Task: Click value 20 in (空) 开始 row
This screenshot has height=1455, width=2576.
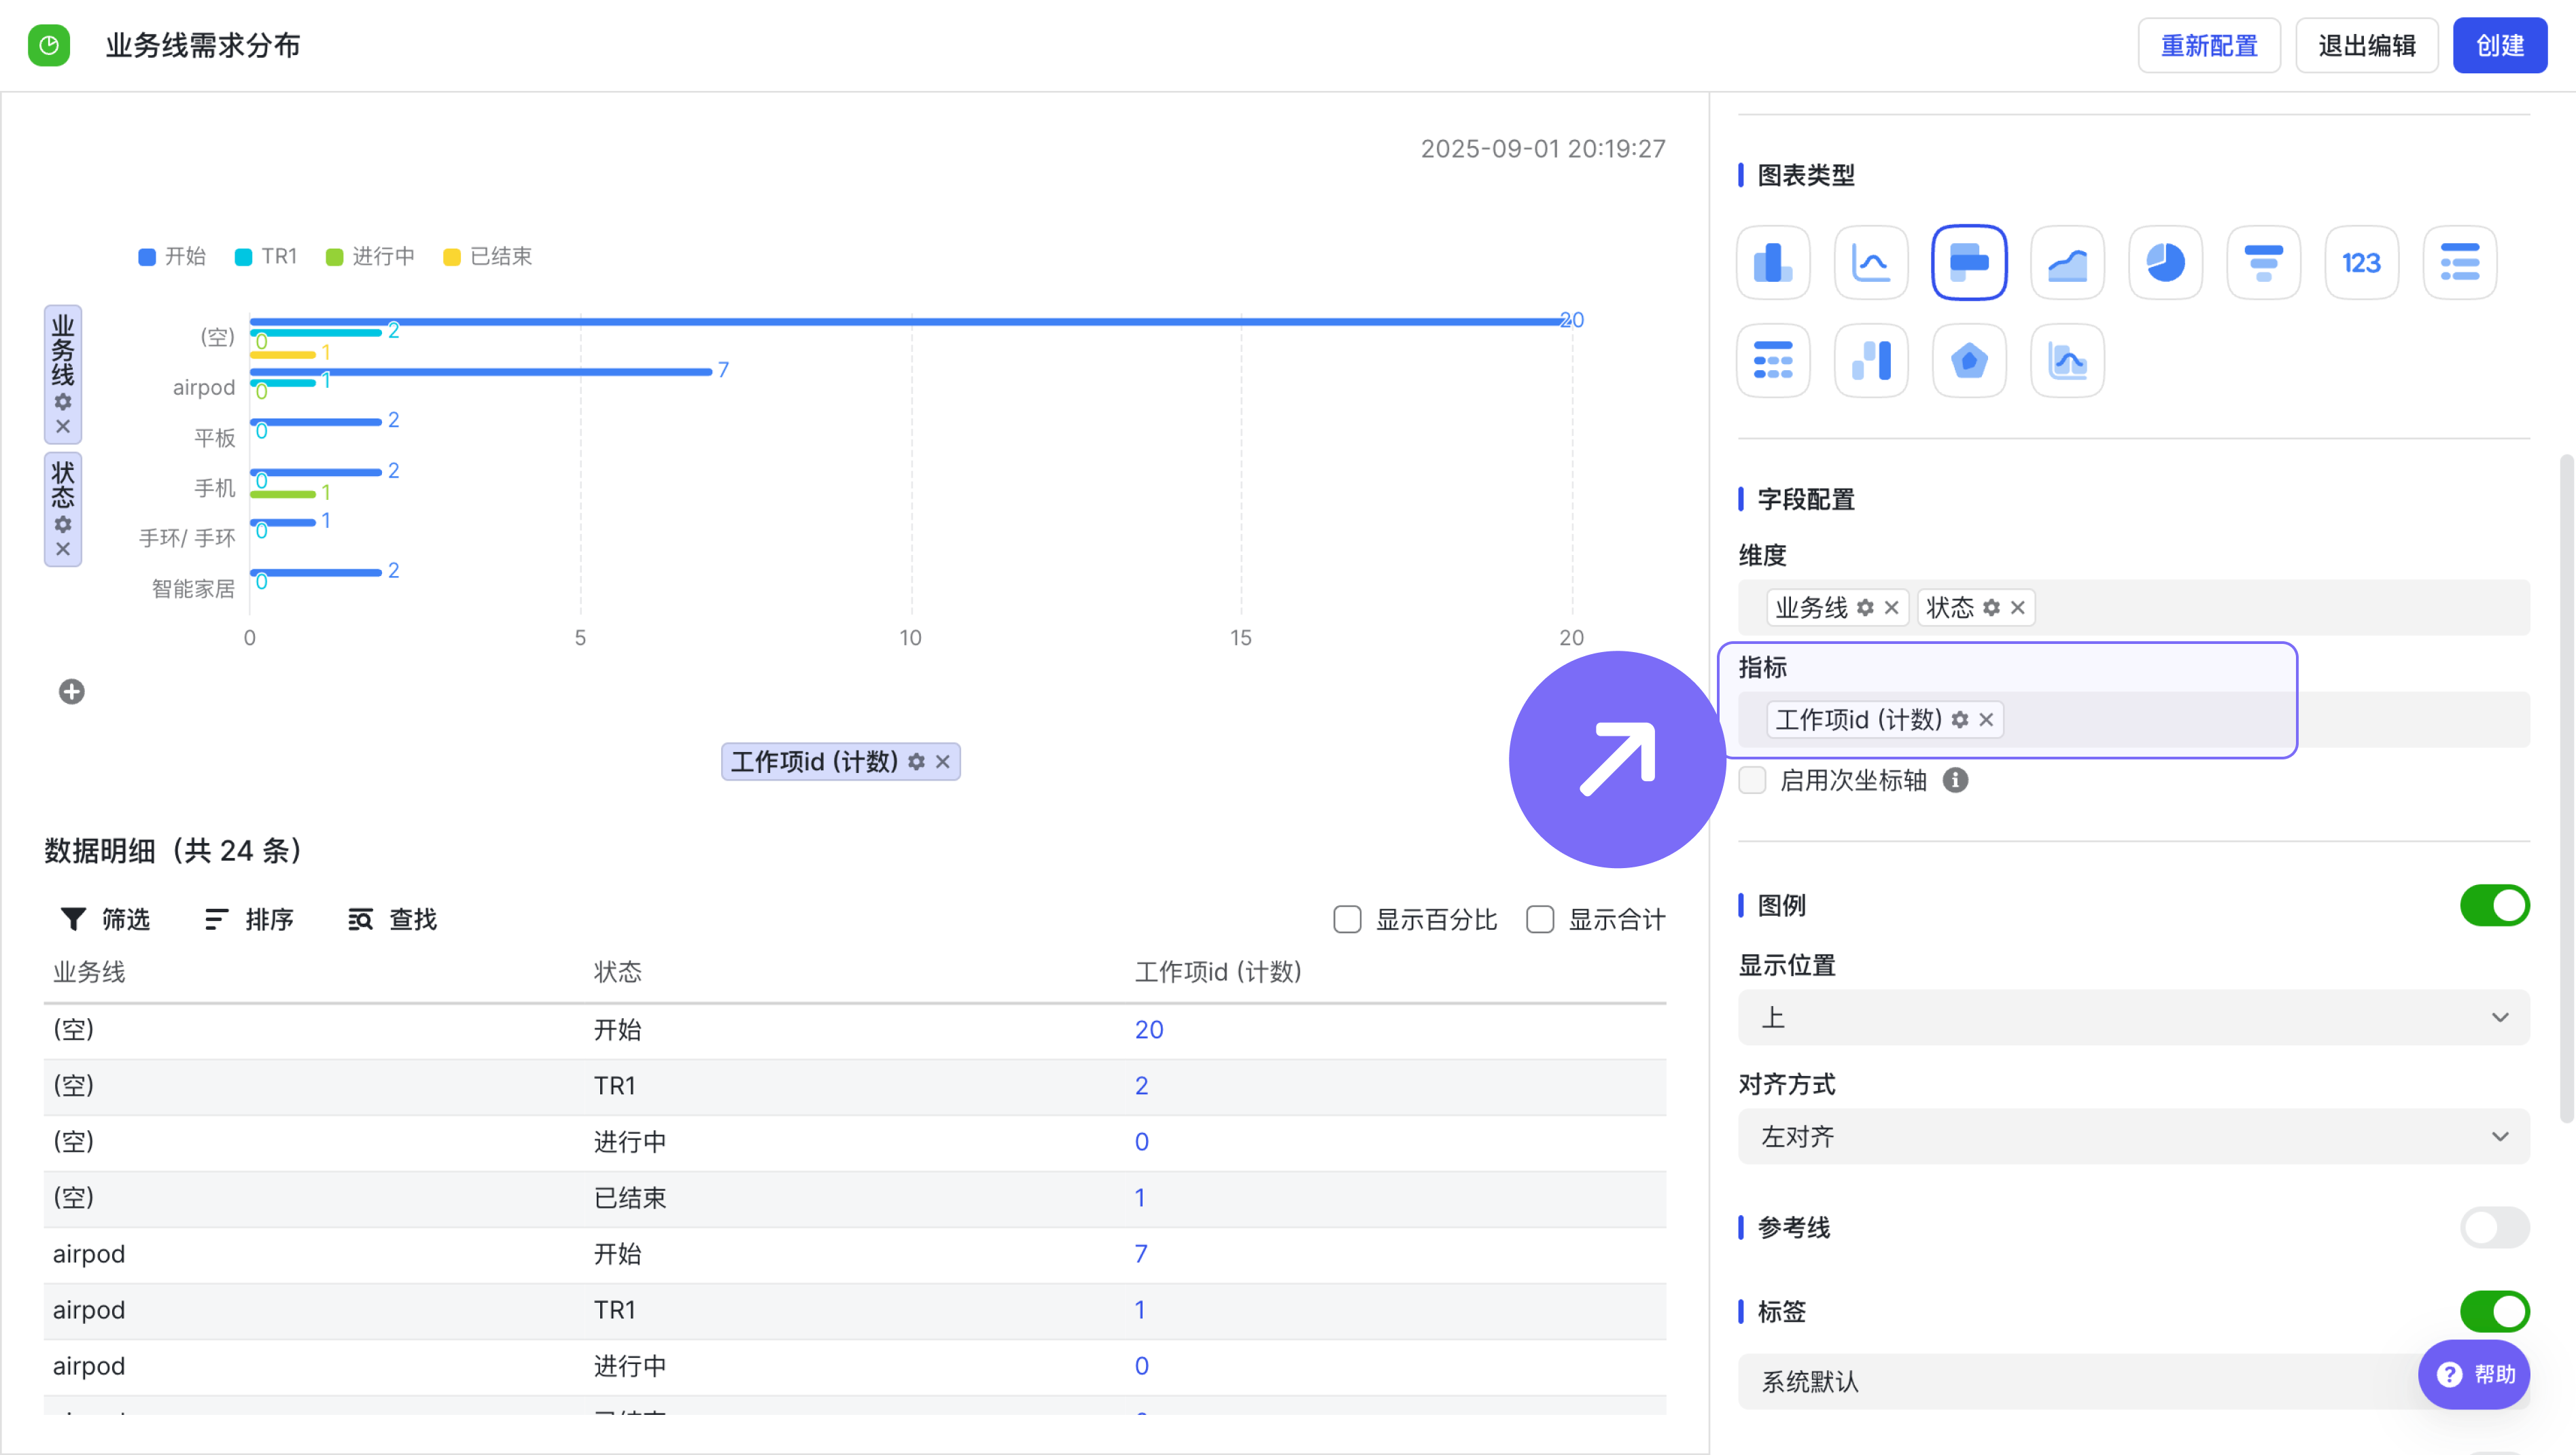Action: coord(1149,1029)
